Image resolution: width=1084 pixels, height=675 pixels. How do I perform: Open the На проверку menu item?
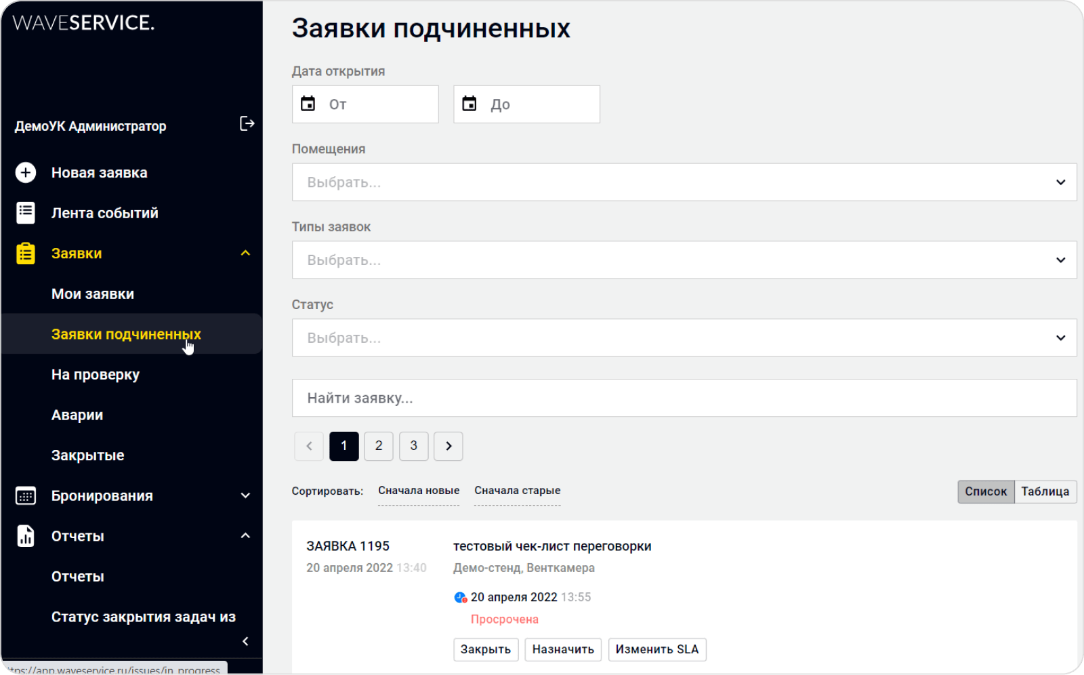pyautogui.click(x=96, y=375)
